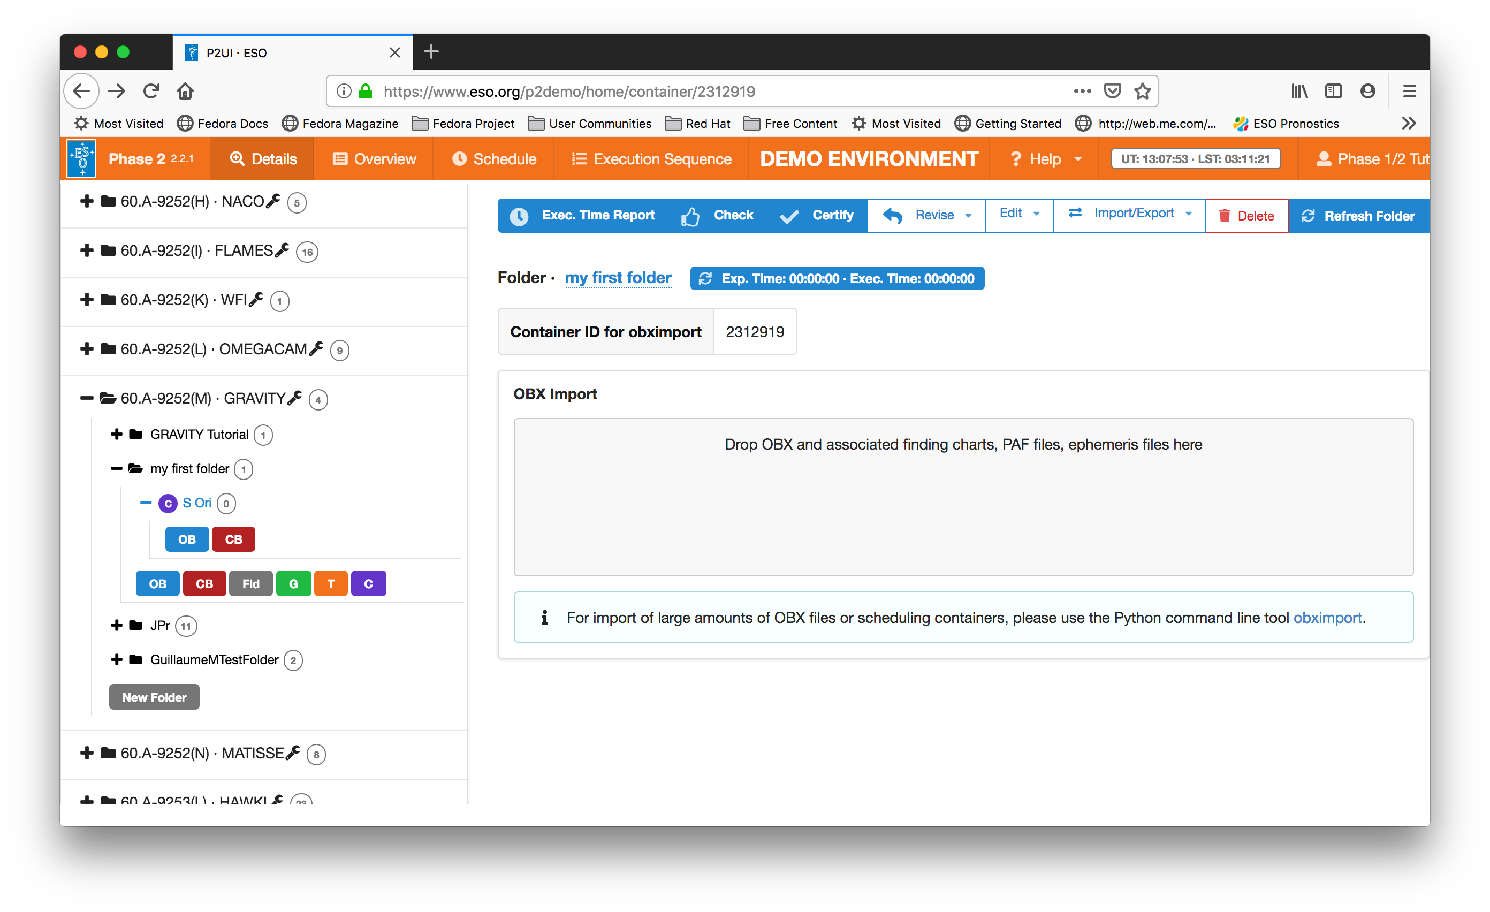Viewport: 1490px width, 912px height.
Task: Collapse the S Ori concatenation
Action: pos(146,503)
